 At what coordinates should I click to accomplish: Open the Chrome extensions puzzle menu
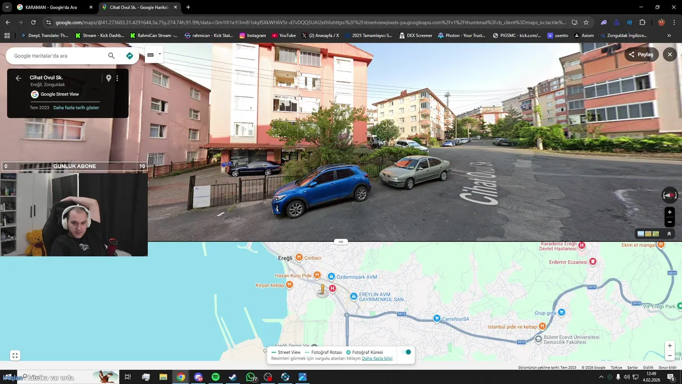(642, 22)
